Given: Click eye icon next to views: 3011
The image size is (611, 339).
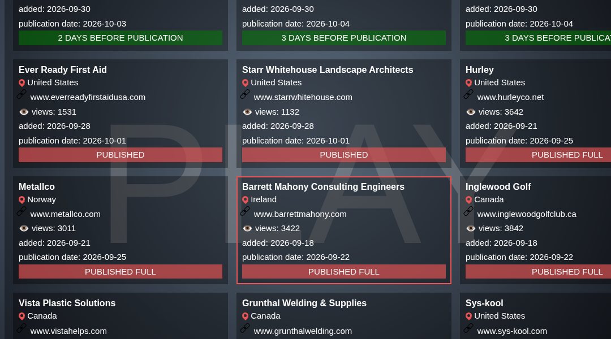Looking at the screenshot, I should coord(24,228).
